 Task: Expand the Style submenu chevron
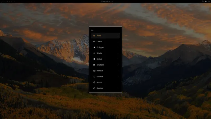click(118, 53)
